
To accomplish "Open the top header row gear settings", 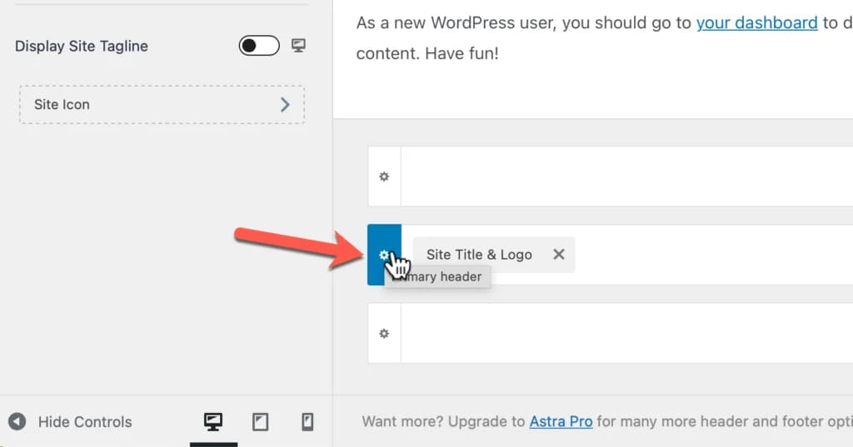I will (384, 176).
